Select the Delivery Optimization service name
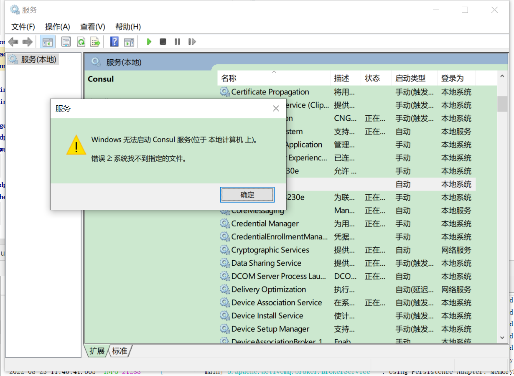514x376 pixels. point(269,290)
